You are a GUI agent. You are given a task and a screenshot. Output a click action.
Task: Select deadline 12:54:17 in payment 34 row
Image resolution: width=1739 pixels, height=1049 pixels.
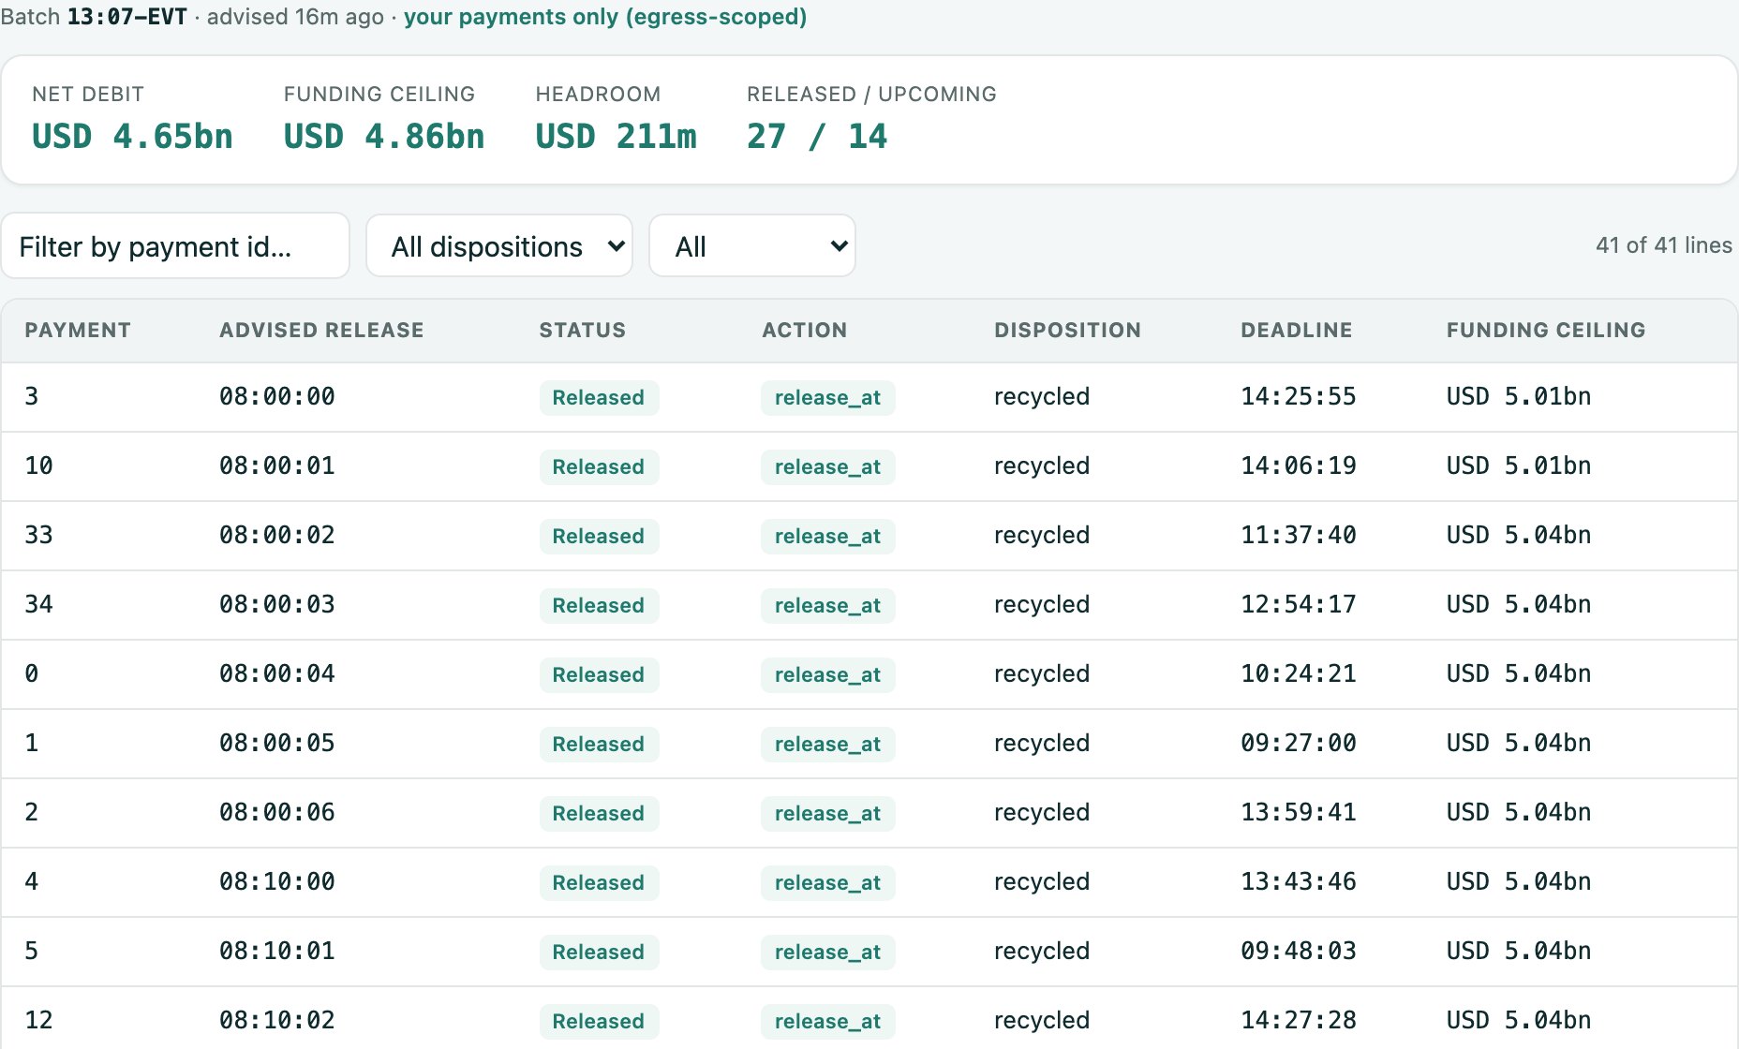[1298, 604]
